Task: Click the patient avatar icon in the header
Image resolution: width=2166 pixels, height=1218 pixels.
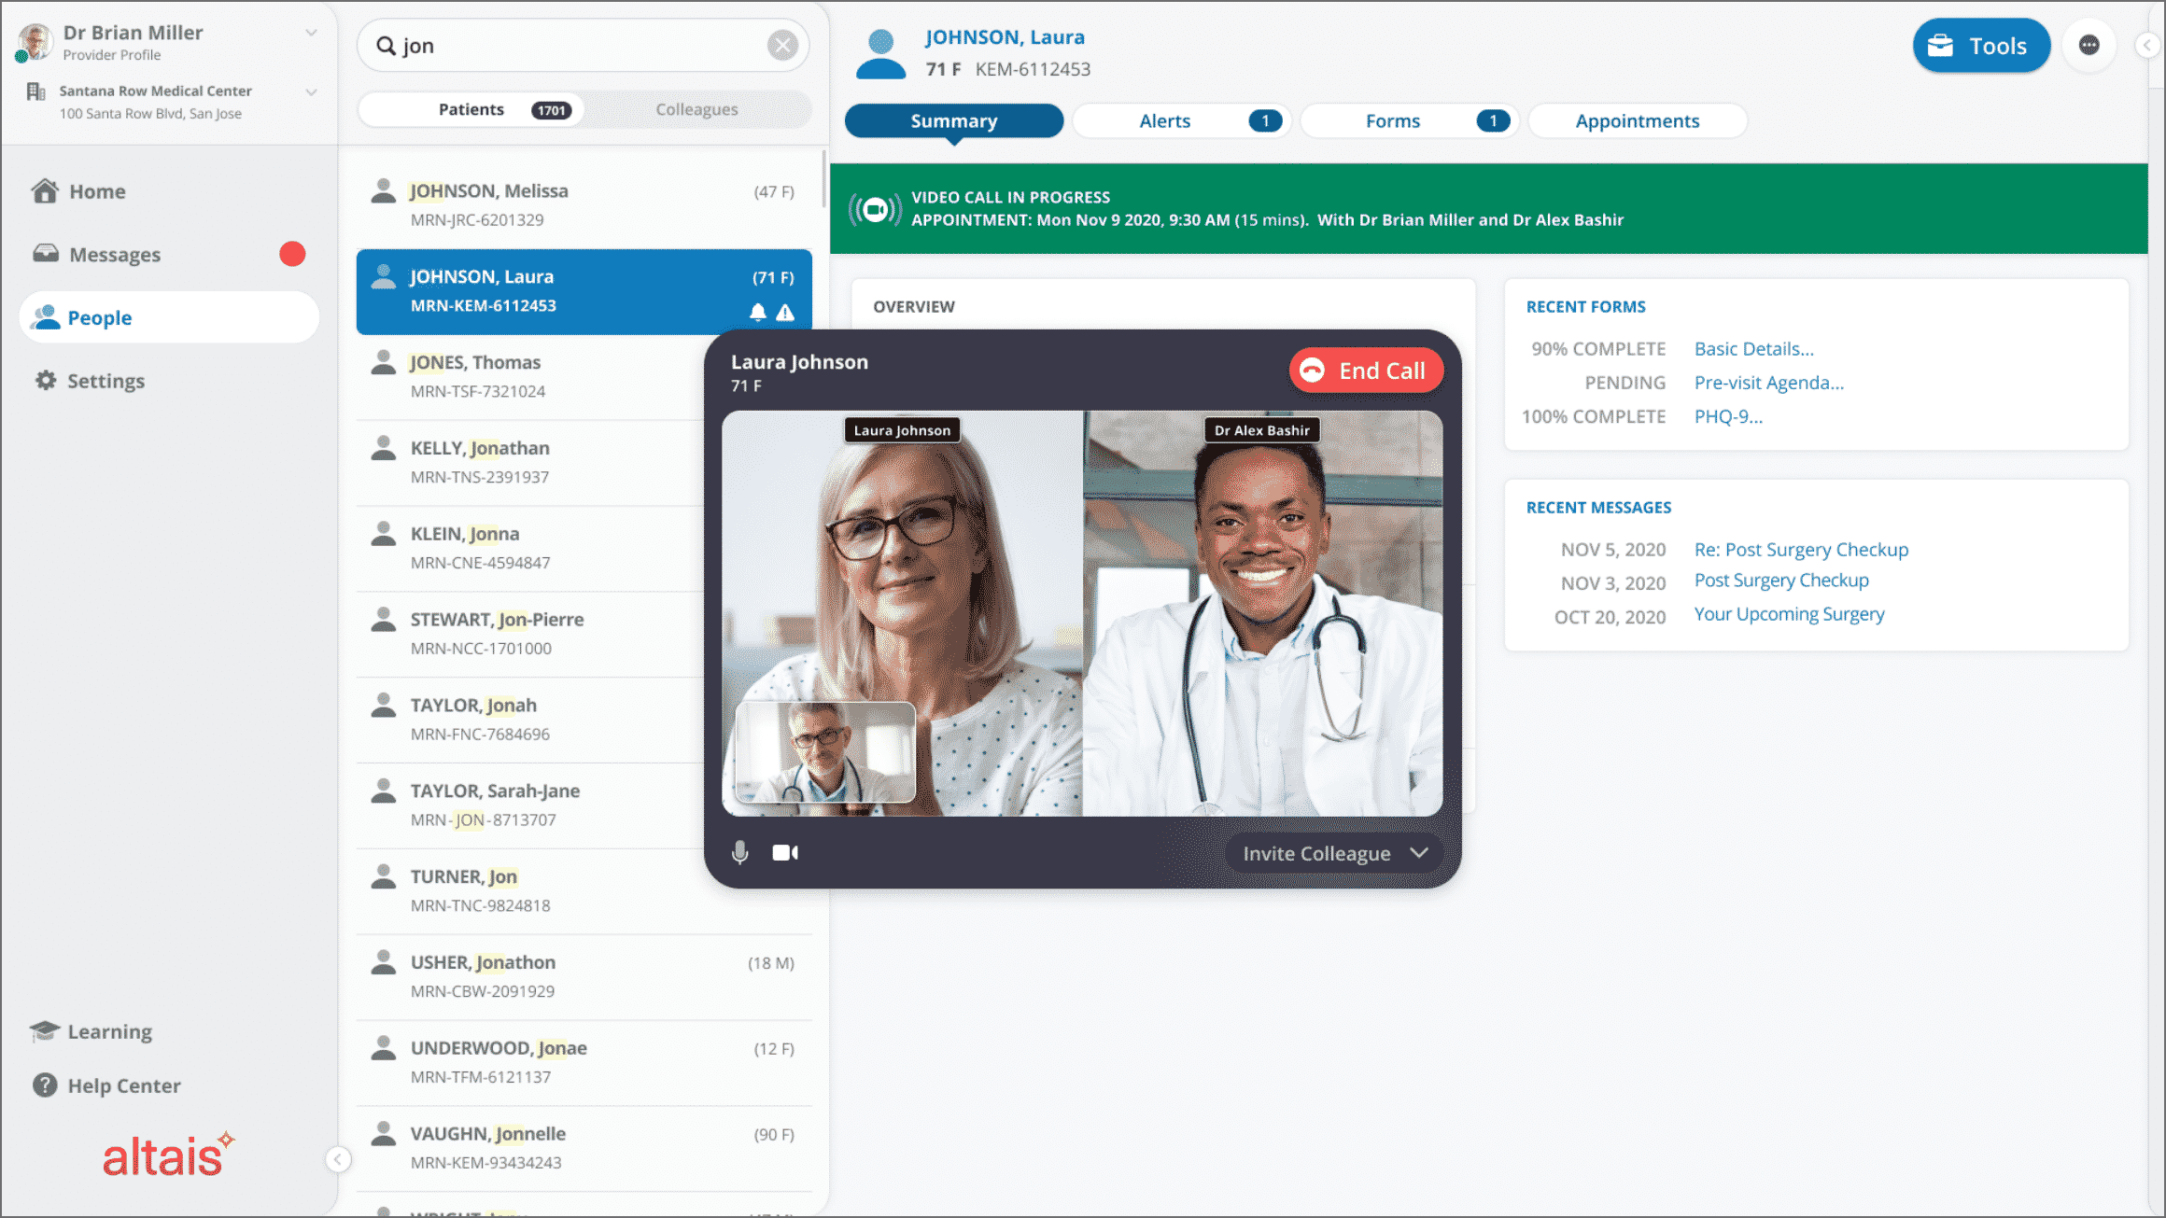Action: pos(880,54)
